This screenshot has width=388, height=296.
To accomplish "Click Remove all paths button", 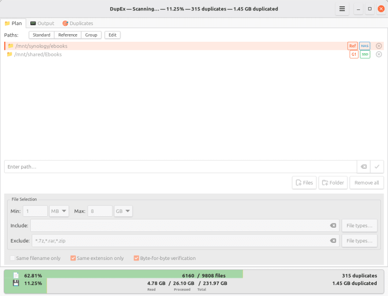I will pos(367,183).
